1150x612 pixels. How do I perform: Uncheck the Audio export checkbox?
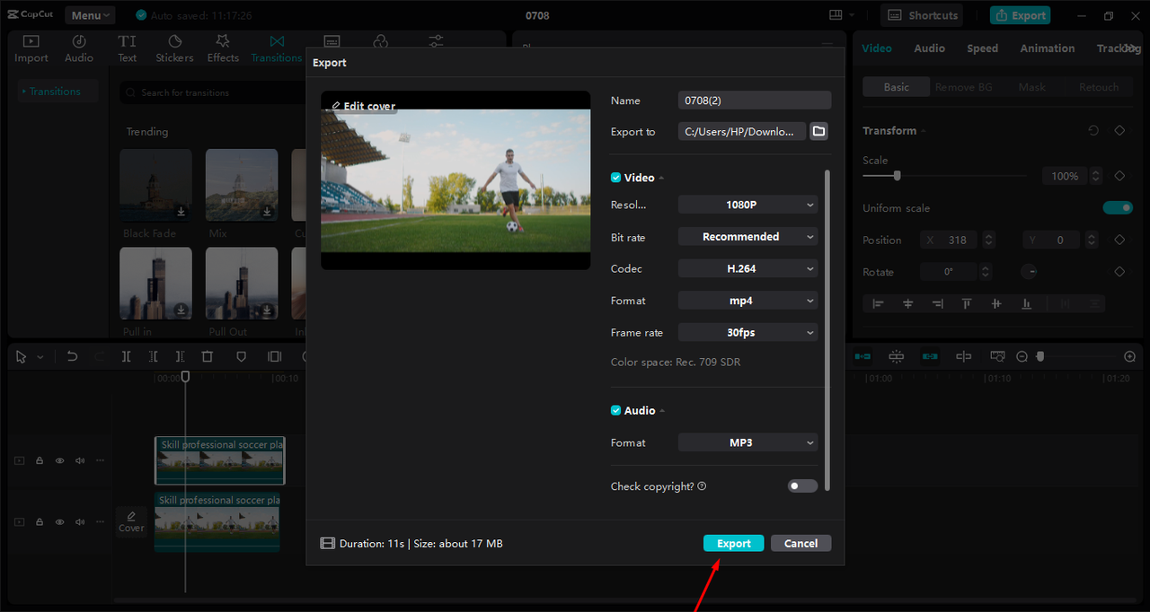pos(615,410)
